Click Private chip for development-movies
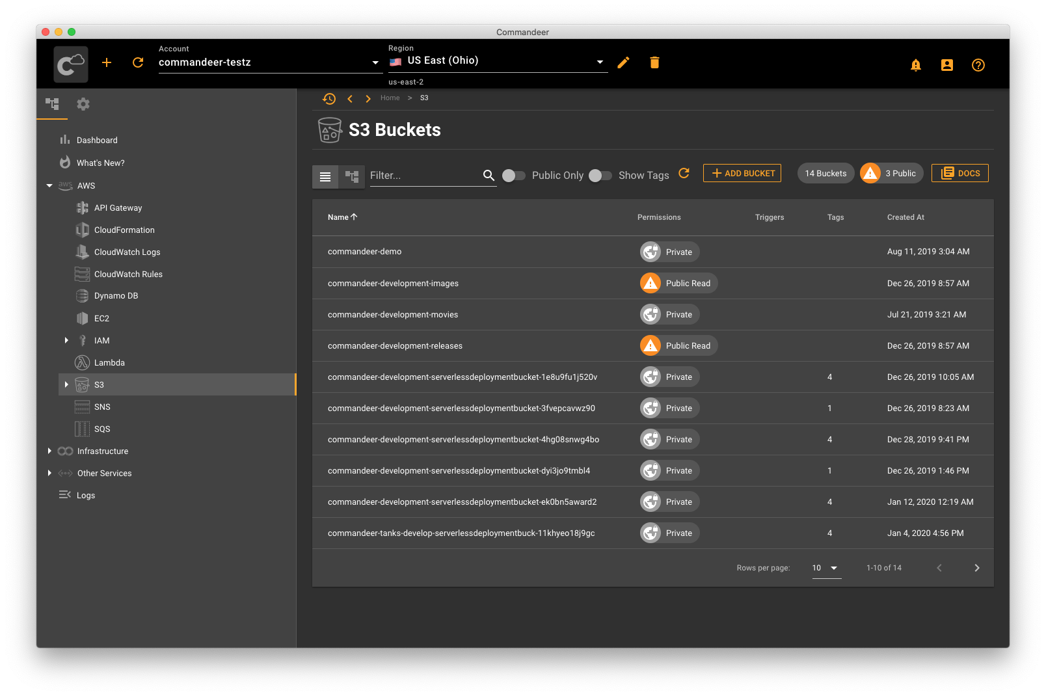The width and height of the screenshot is (1046, 696). pos(669,314)
